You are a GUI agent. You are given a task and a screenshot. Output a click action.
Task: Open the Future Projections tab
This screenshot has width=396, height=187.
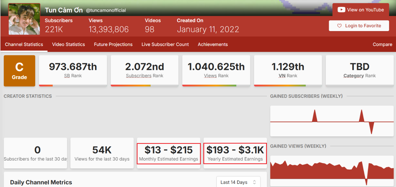(x=113, y=44)
